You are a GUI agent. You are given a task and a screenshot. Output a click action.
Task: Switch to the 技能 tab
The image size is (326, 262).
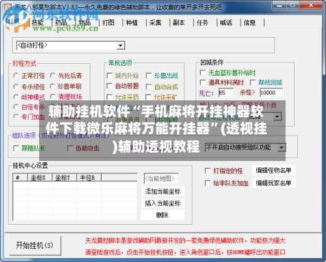coord(38,22)
